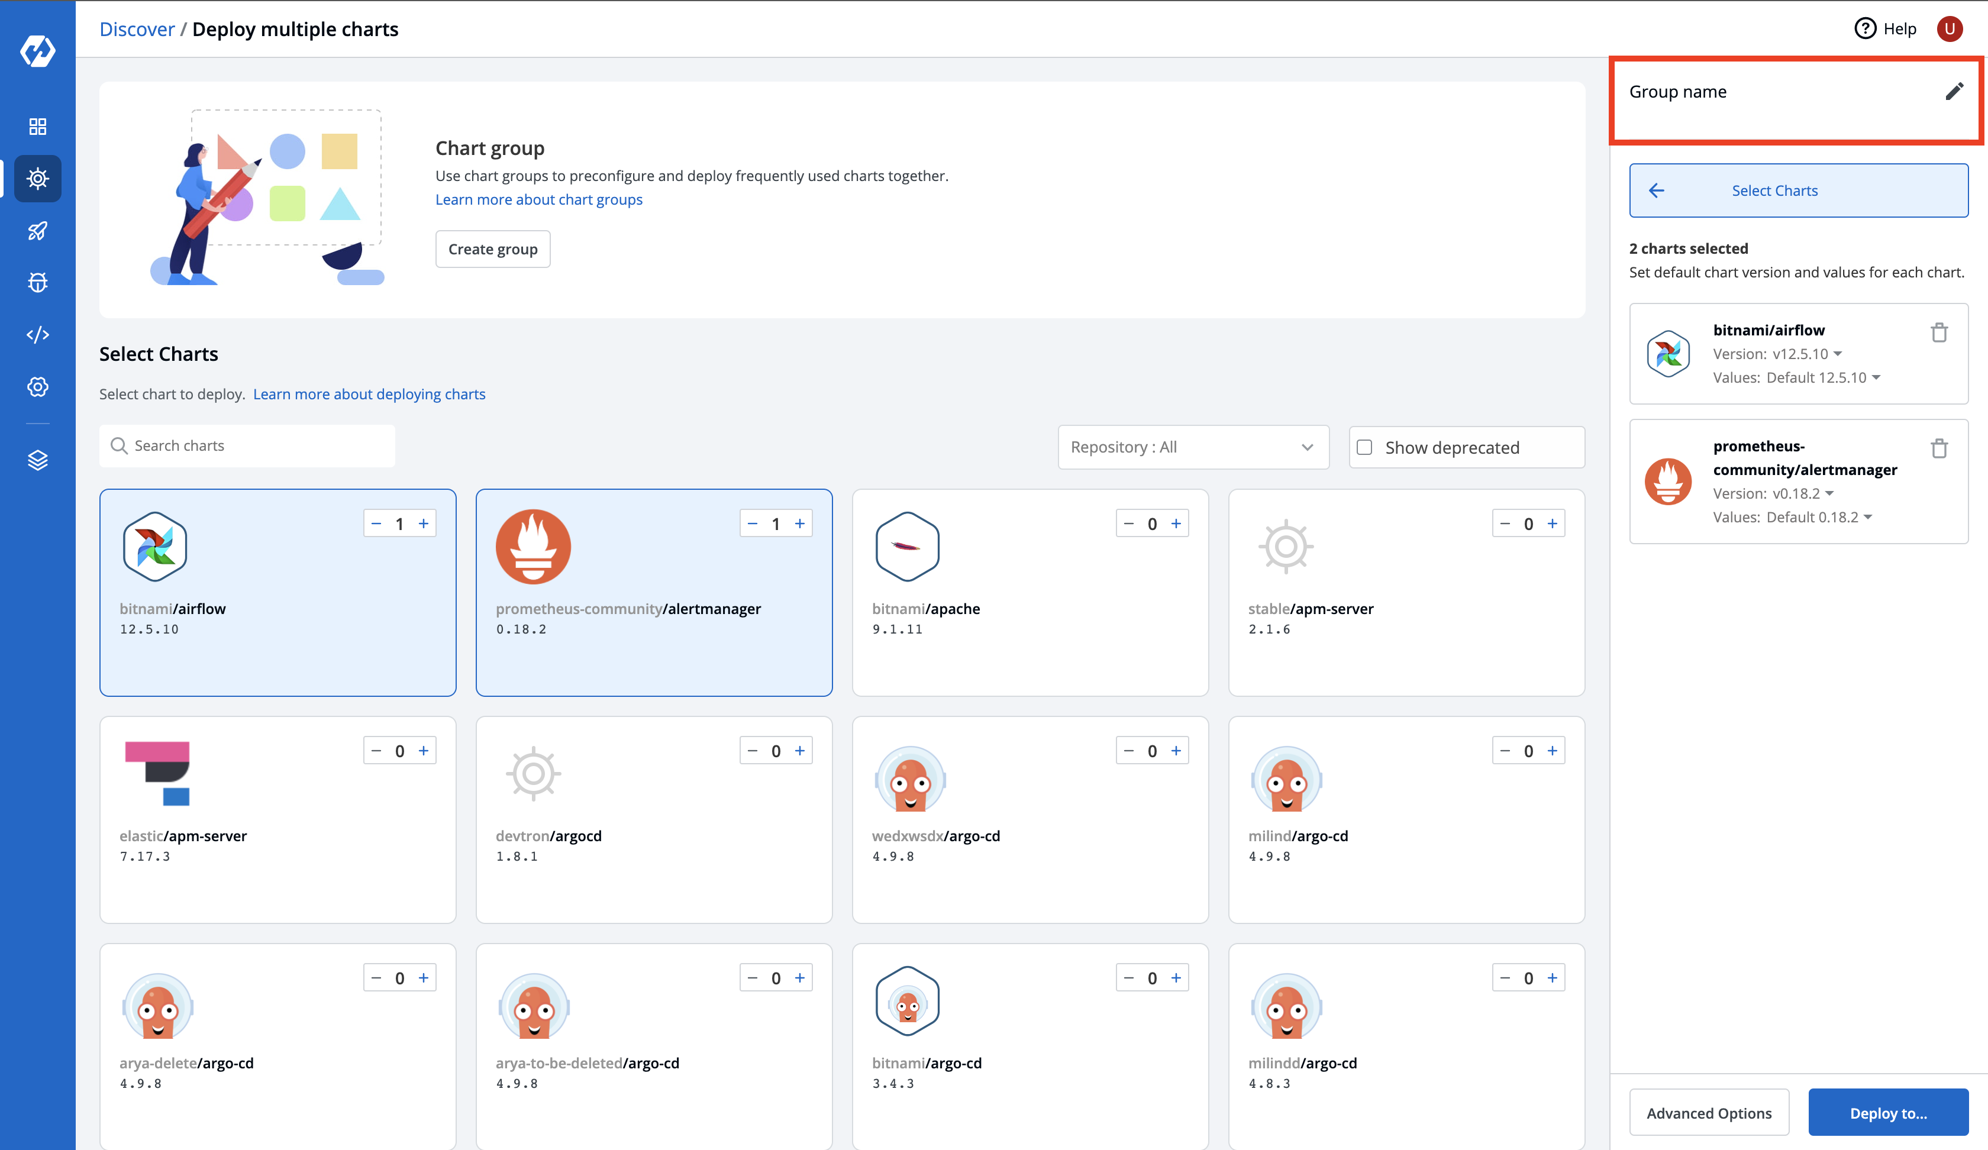
Task: Add one devtron/argocd chart with plus
Action: coord(800,751)
